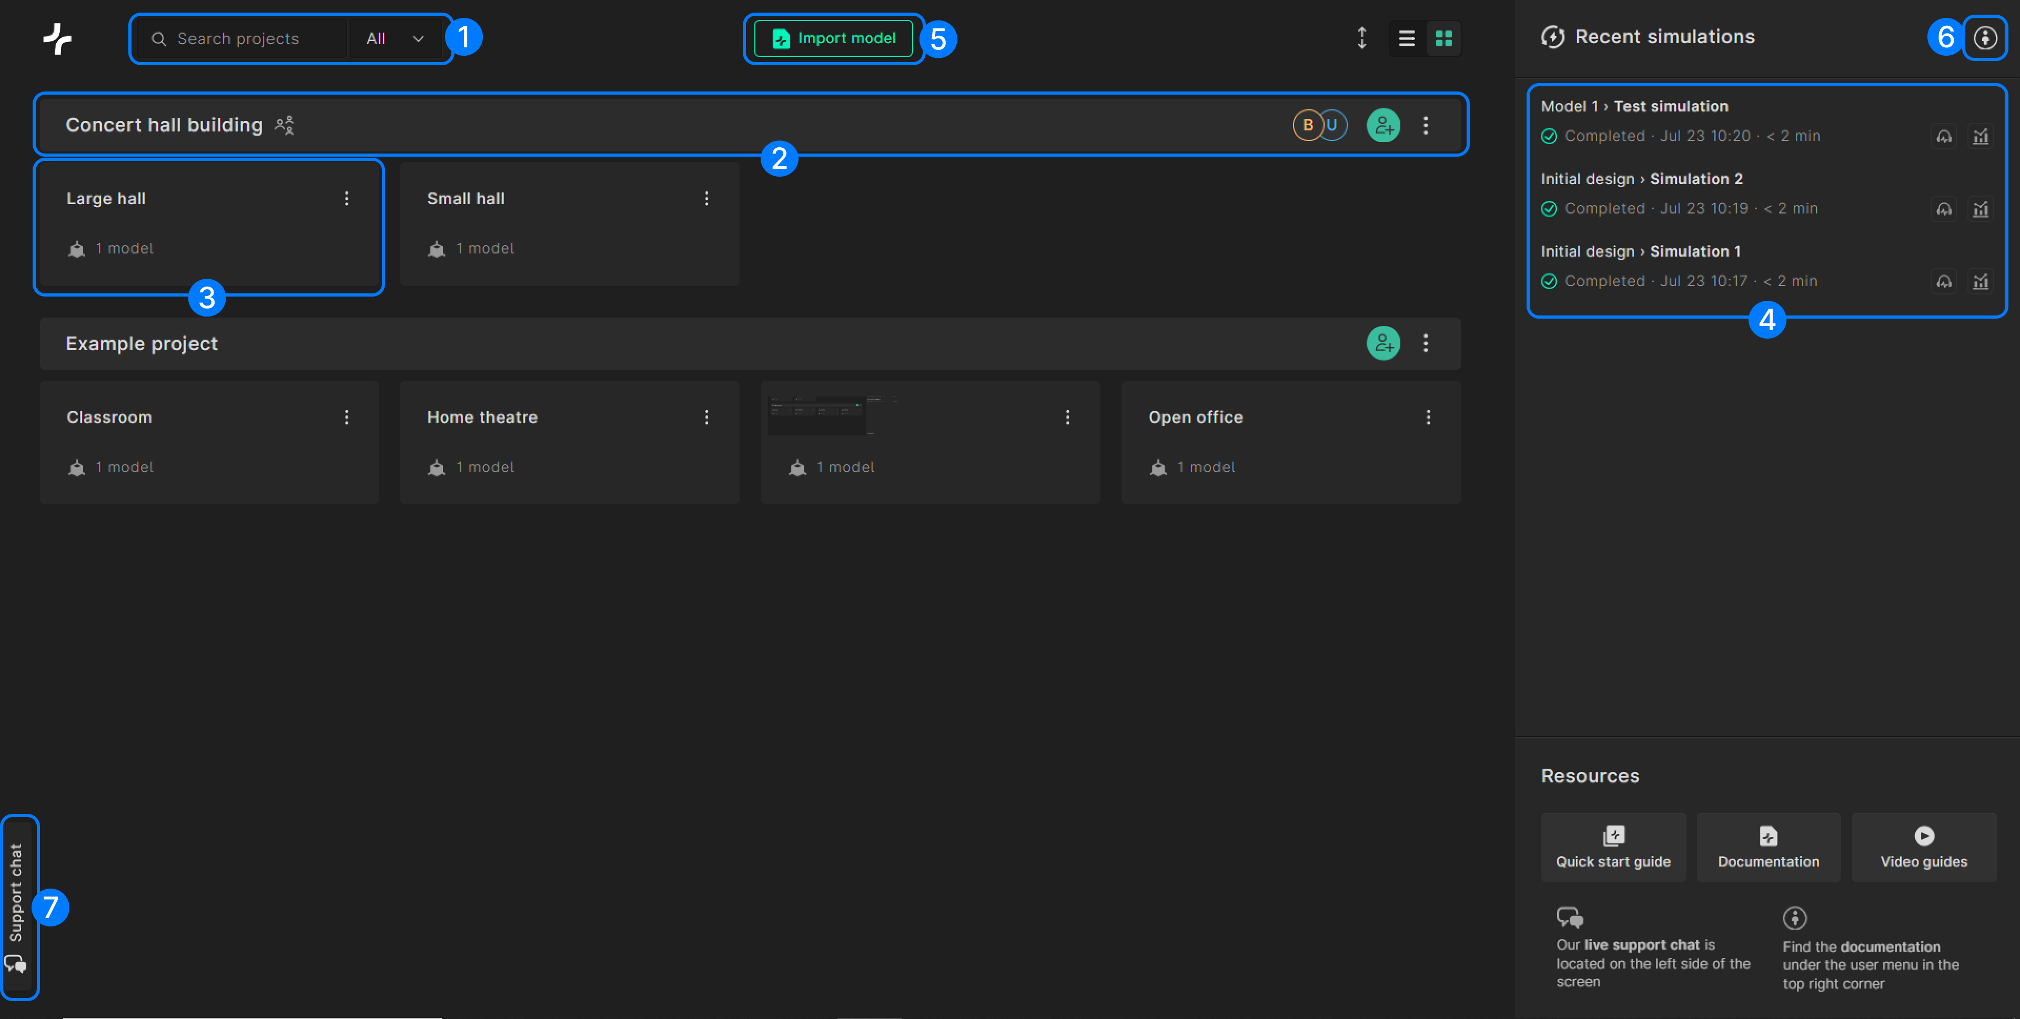
Task: Open the Home theatre card
Action: tap(569, 442)
